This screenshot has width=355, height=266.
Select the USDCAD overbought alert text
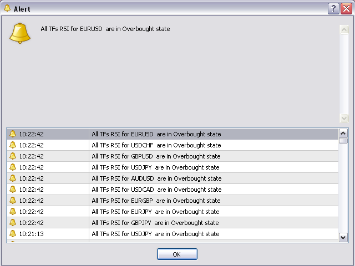click(x=156, y=190)
